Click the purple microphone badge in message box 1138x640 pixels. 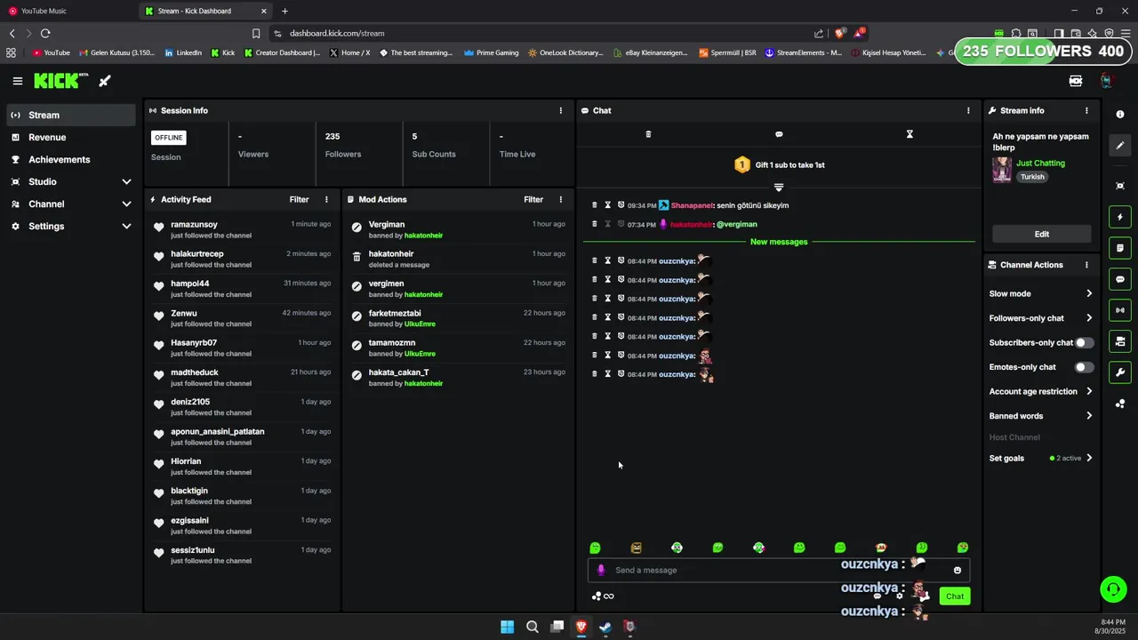point(601,571)
